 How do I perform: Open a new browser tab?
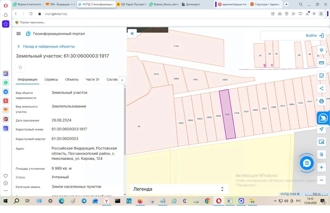click(x=286, y=4)
